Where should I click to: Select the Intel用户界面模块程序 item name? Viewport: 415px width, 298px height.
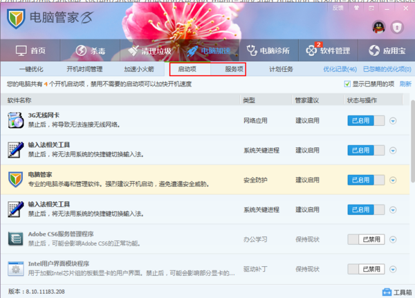pyautogui.click(x=59, y=264)
